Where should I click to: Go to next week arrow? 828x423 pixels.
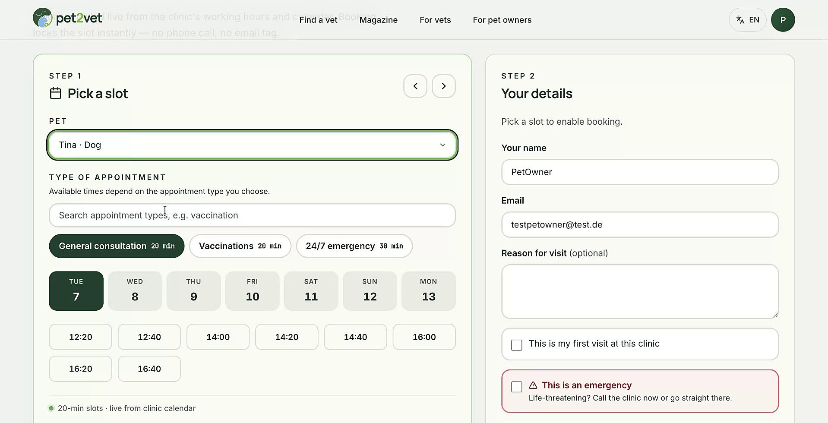tap(444, 86)
